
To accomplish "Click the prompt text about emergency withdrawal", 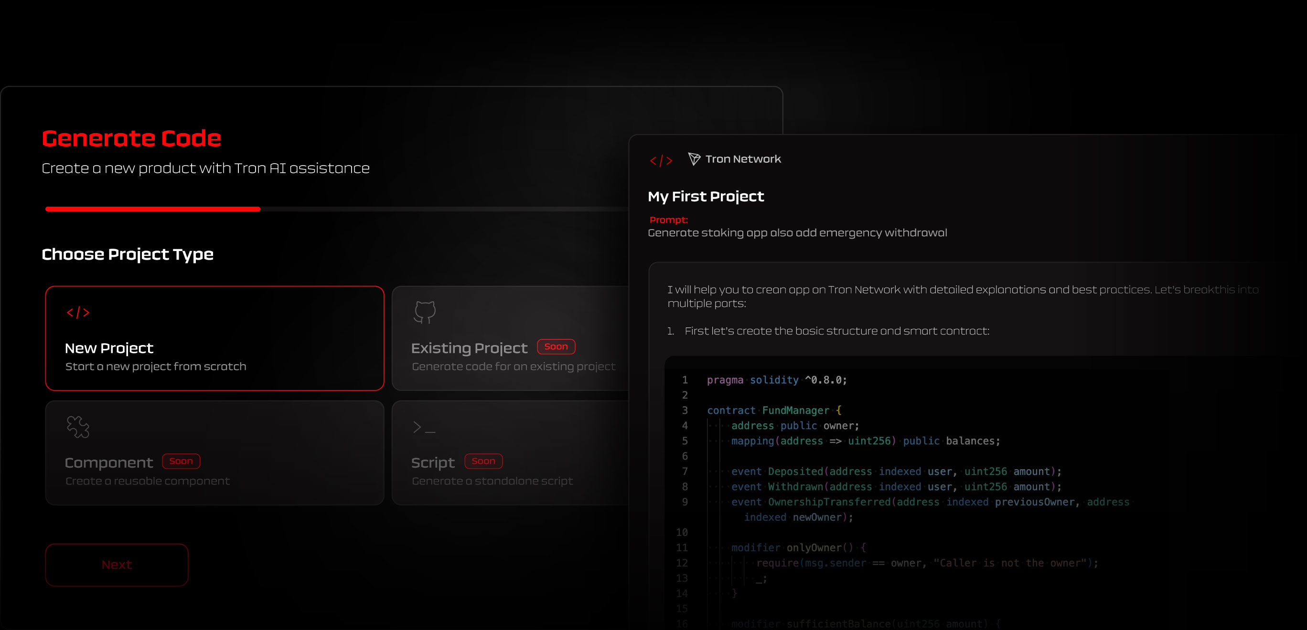I will pyautogui.click(x=797, y=232).
